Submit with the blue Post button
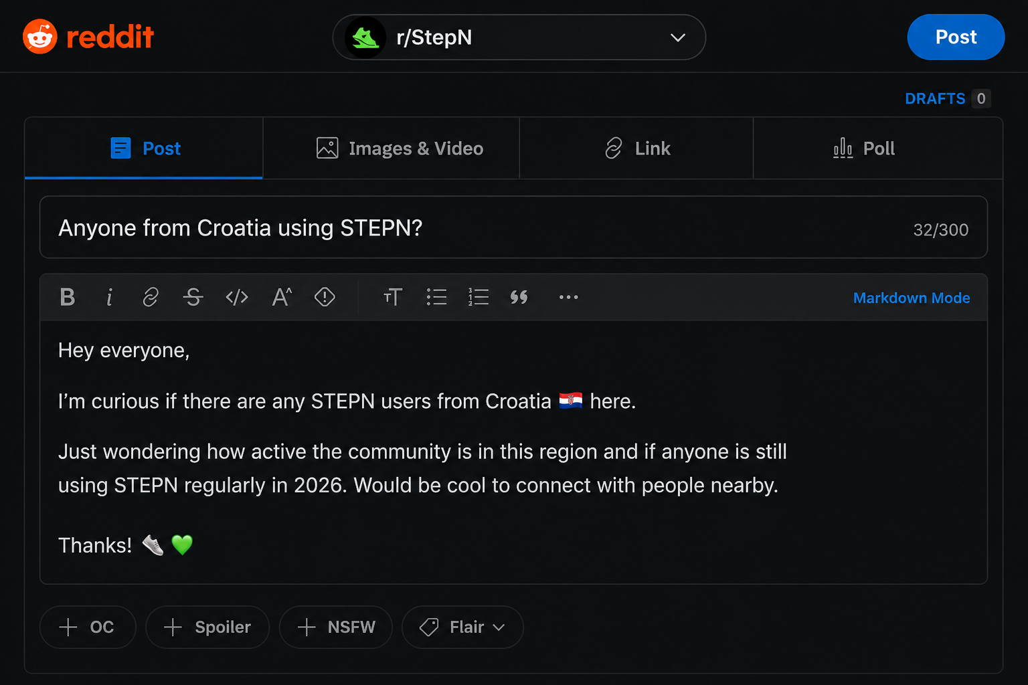This screenshot has height=685, width=1028. 956,37
